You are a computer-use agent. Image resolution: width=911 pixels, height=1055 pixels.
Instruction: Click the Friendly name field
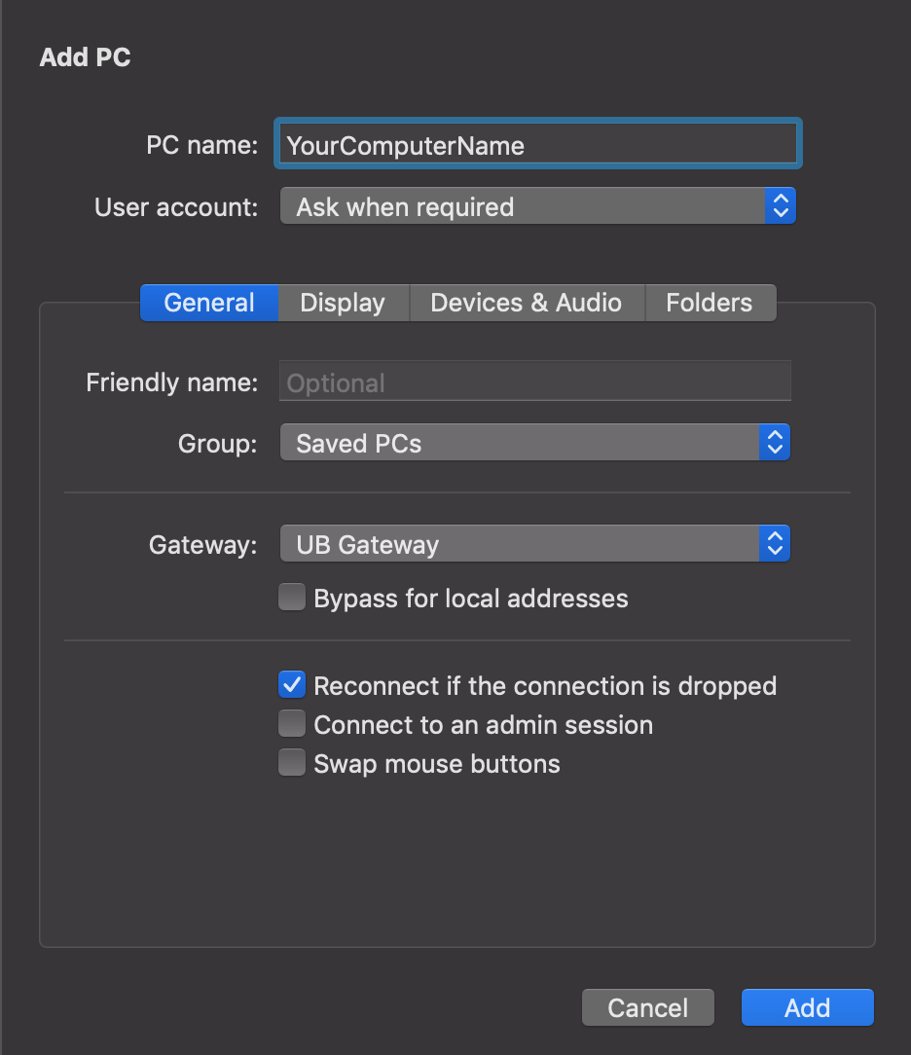click(534, 382)
